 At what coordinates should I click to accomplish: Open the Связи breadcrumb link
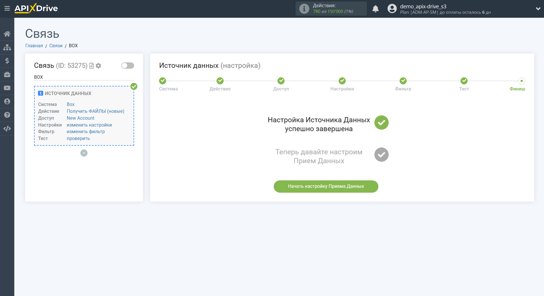[x=56, y=46]
